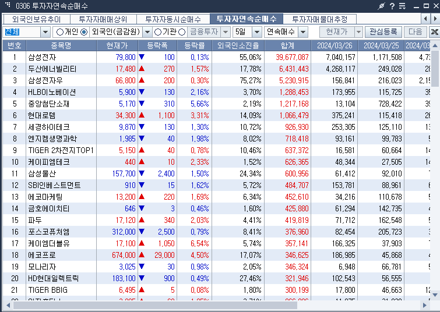Select the 금호에이치티 stock name
This screenshot has height=312, width=440.
pyautogui.click(x=49, y=208)
